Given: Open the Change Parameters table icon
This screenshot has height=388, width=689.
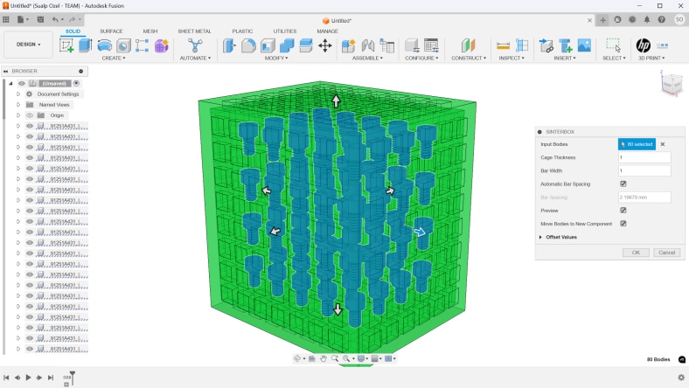Looking at the screenshot, I should [431, 45].
